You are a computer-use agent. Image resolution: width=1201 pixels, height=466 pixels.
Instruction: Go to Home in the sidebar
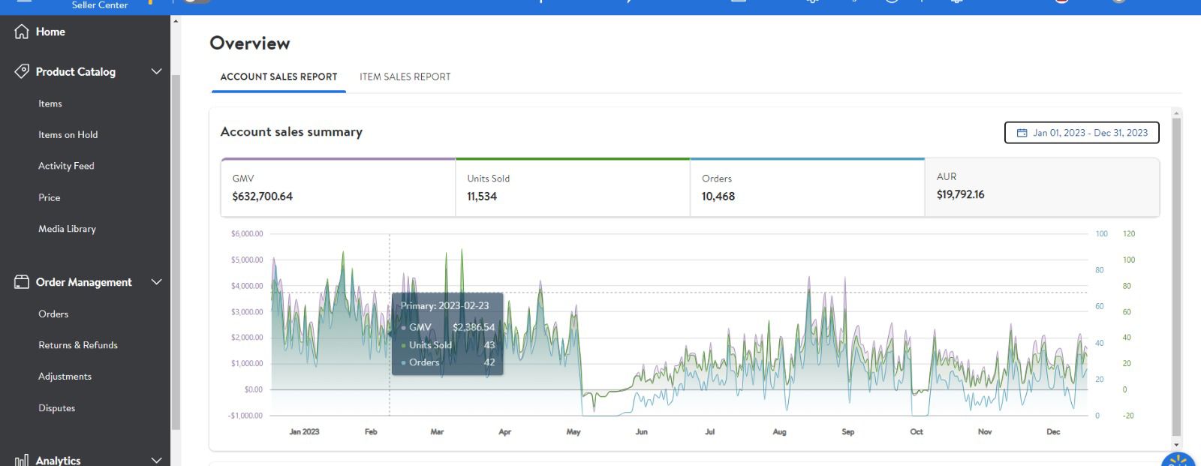click(x=50, y=32)
